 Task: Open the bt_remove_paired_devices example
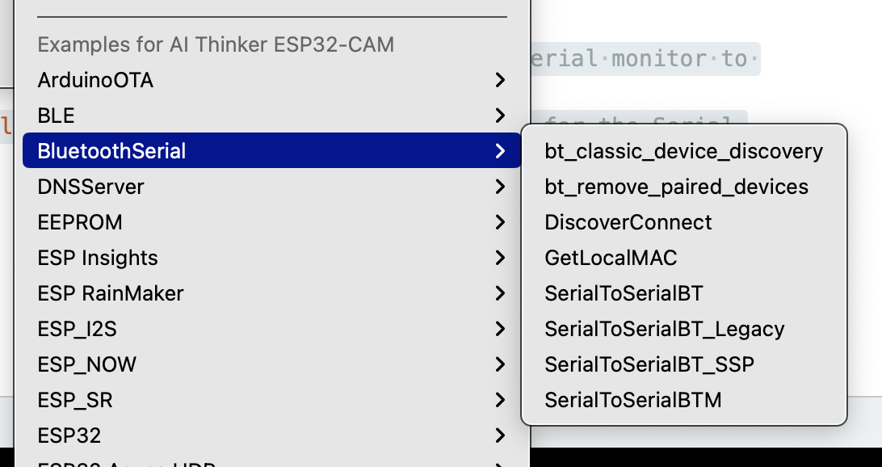pyautogui.click(x=676, y=187)
